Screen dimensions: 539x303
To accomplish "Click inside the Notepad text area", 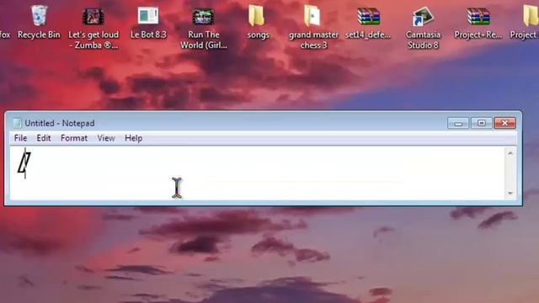I will coord(258,173).
